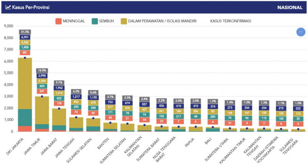Viewport: 308px width, 165px height.
Task: Click the 6,301 label above DKI Jakarta
Action: pyautogui.click(x=25, y=37)
